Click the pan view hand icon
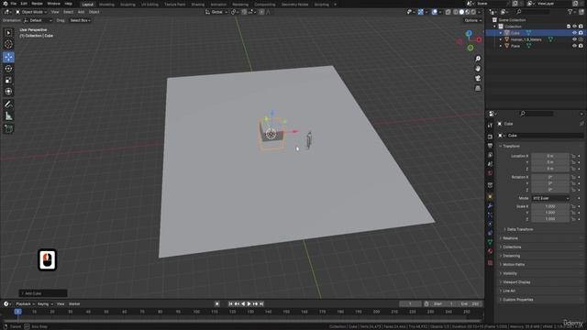This screenshot has width=587, height=330. pyautogui.click(x=478, y=69)
